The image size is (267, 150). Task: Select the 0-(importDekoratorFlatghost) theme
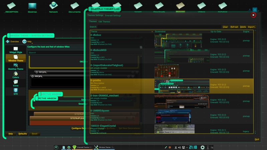(x=172, y=71)
